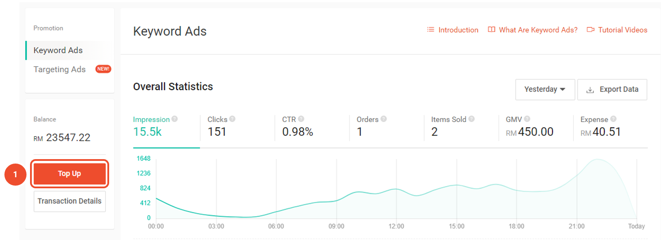Open Targeting Ads in the sidebar
Viewport: 661px width, 240px height.
click(60, 69)
